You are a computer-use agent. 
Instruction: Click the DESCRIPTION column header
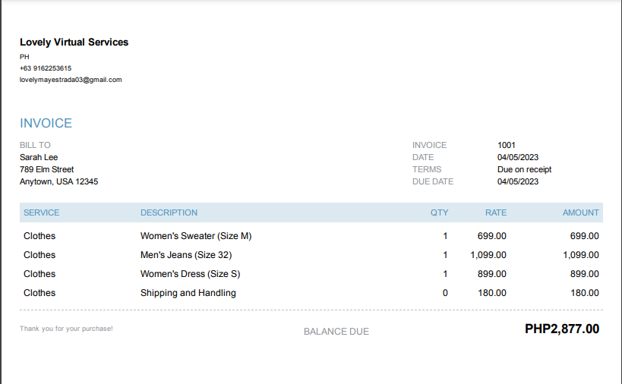pos(169,212)
